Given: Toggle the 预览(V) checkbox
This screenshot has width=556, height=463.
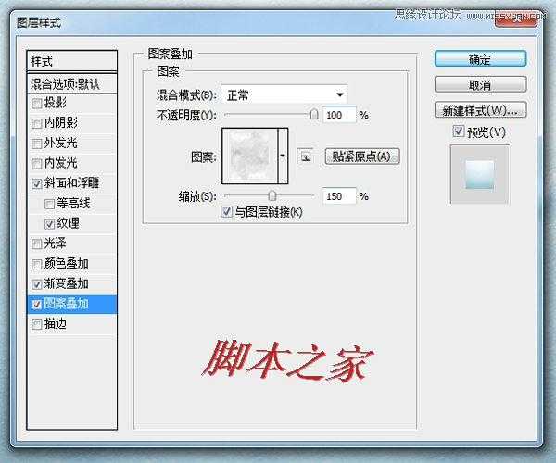Looking at the screenshot, I should pos(458,131).
